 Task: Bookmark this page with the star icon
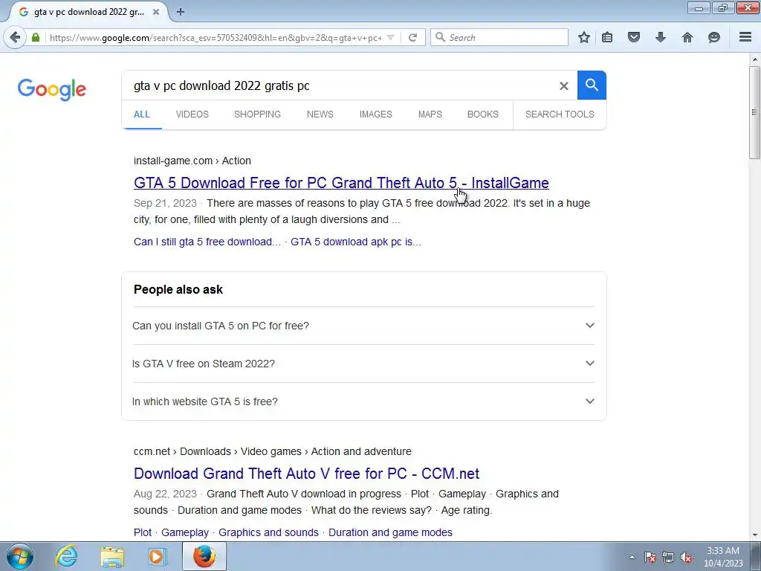(584, 37)
